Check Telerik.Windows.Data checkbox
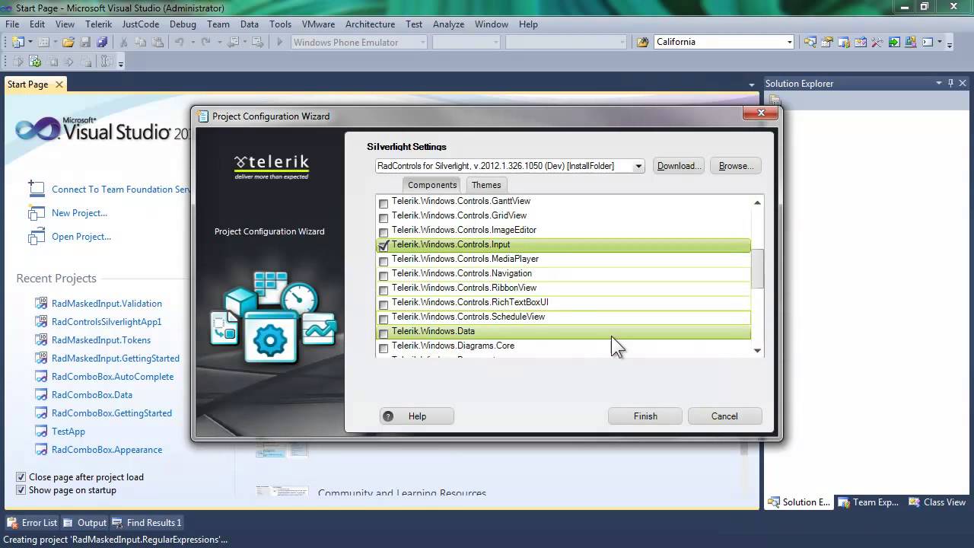 tap(384, 333)
